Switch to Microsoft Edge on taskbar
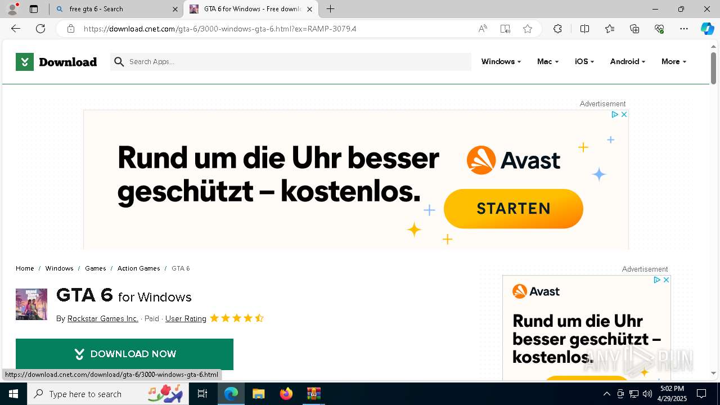720x405 pixels. pyautogui.click(x=231, y=394)
